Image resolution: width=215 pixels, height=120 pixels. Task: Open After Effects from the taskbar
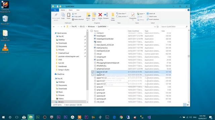(x=58, y=117)
